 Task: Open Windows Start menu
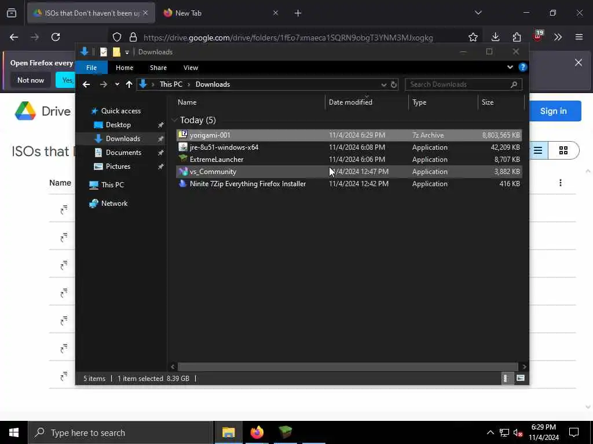coord(14,432)
